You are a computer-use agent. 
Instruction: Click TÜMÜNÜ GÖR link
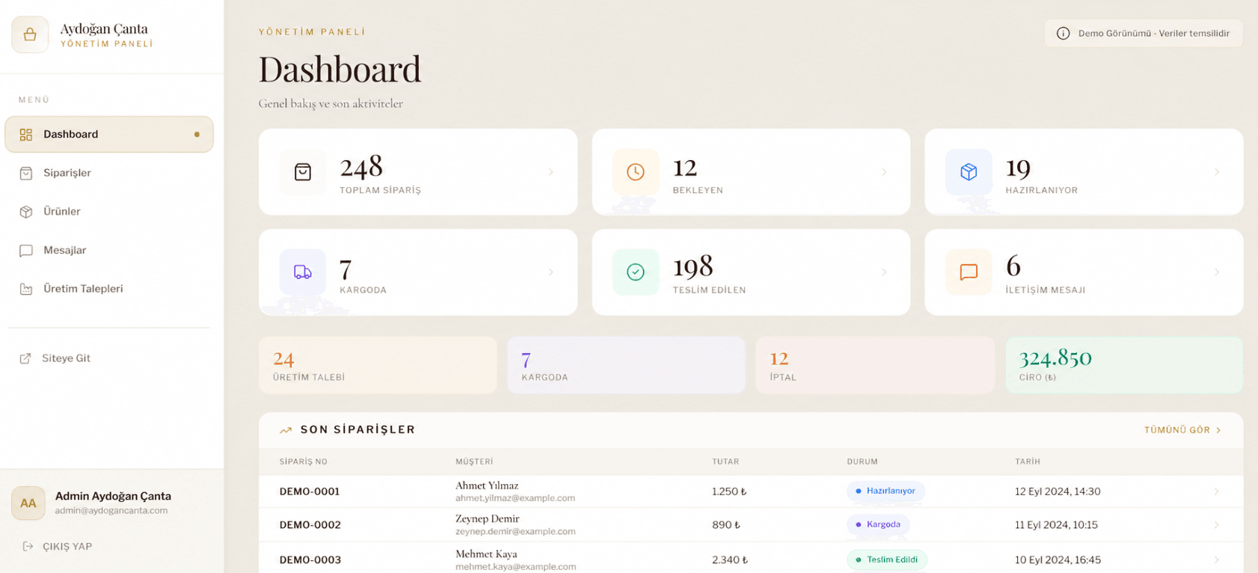click(x=1182, y=430)
